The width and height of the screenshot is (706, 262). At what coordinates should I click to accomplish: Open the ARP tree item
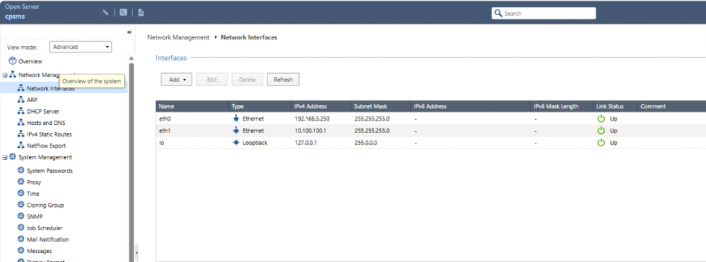(32, 99)
